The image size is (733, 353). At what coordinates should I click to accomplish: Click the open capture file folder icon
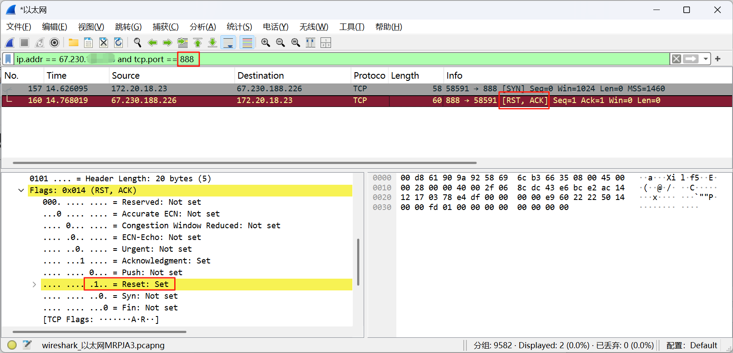coord(74,43)
